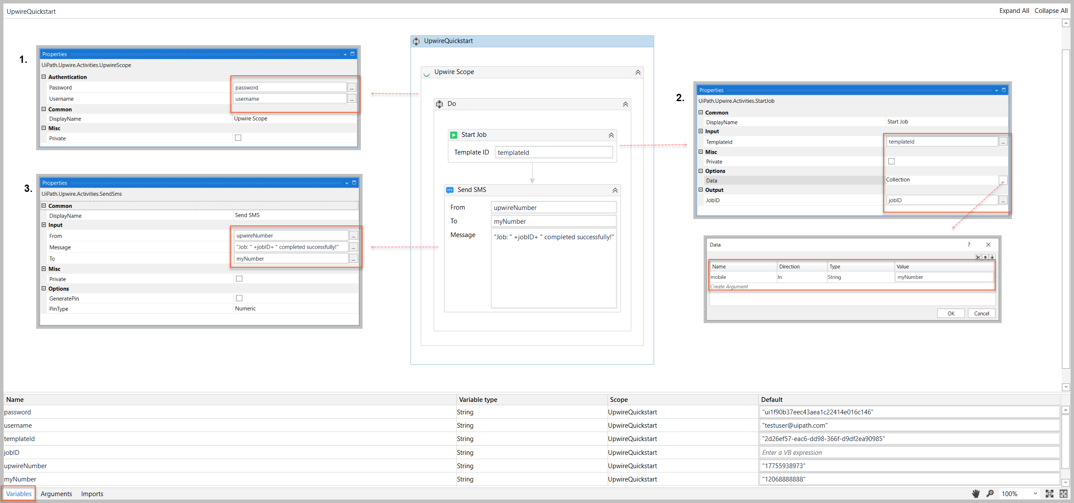Viewport: 1074px width, 503px height.
Task: Collapse the Do sequence
Action: 625,104
